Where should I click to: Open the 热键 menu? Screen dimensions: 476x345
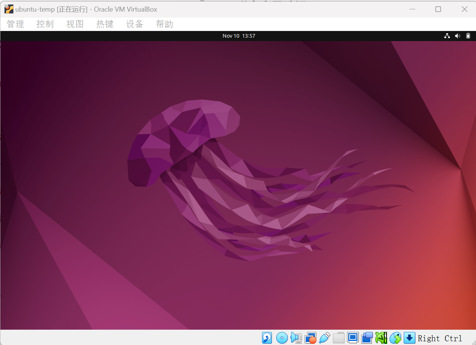point(105,24)
